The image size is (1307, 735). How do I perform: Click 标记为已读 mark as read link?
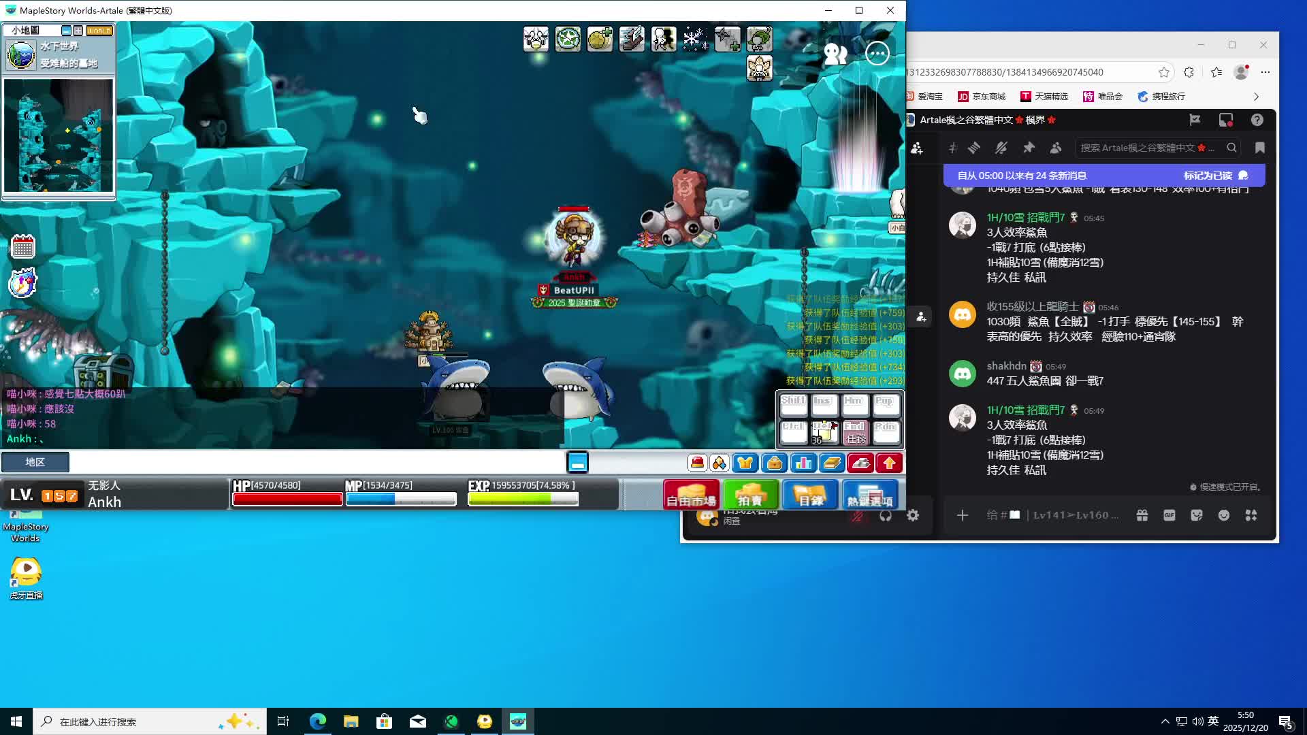[1208, 176]
